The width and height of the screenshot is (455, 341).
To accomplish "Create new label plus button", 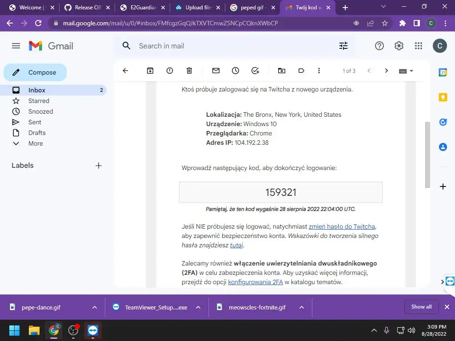I will (99, 166).
